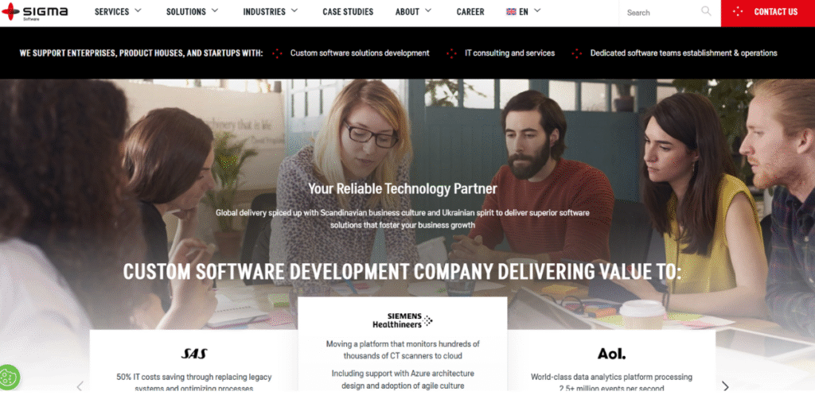Click the Siemens Healthineers logo
This screenshot has width=815, height=407.
point(402,320)
